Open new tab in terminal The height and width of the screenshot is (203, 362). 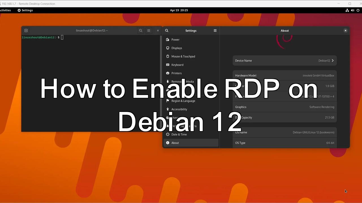click(x=26, y=30)
